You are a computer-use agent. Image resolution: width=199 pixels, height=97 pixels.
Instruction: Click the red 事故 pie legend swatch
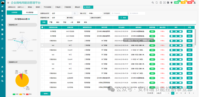coord(27,94)
